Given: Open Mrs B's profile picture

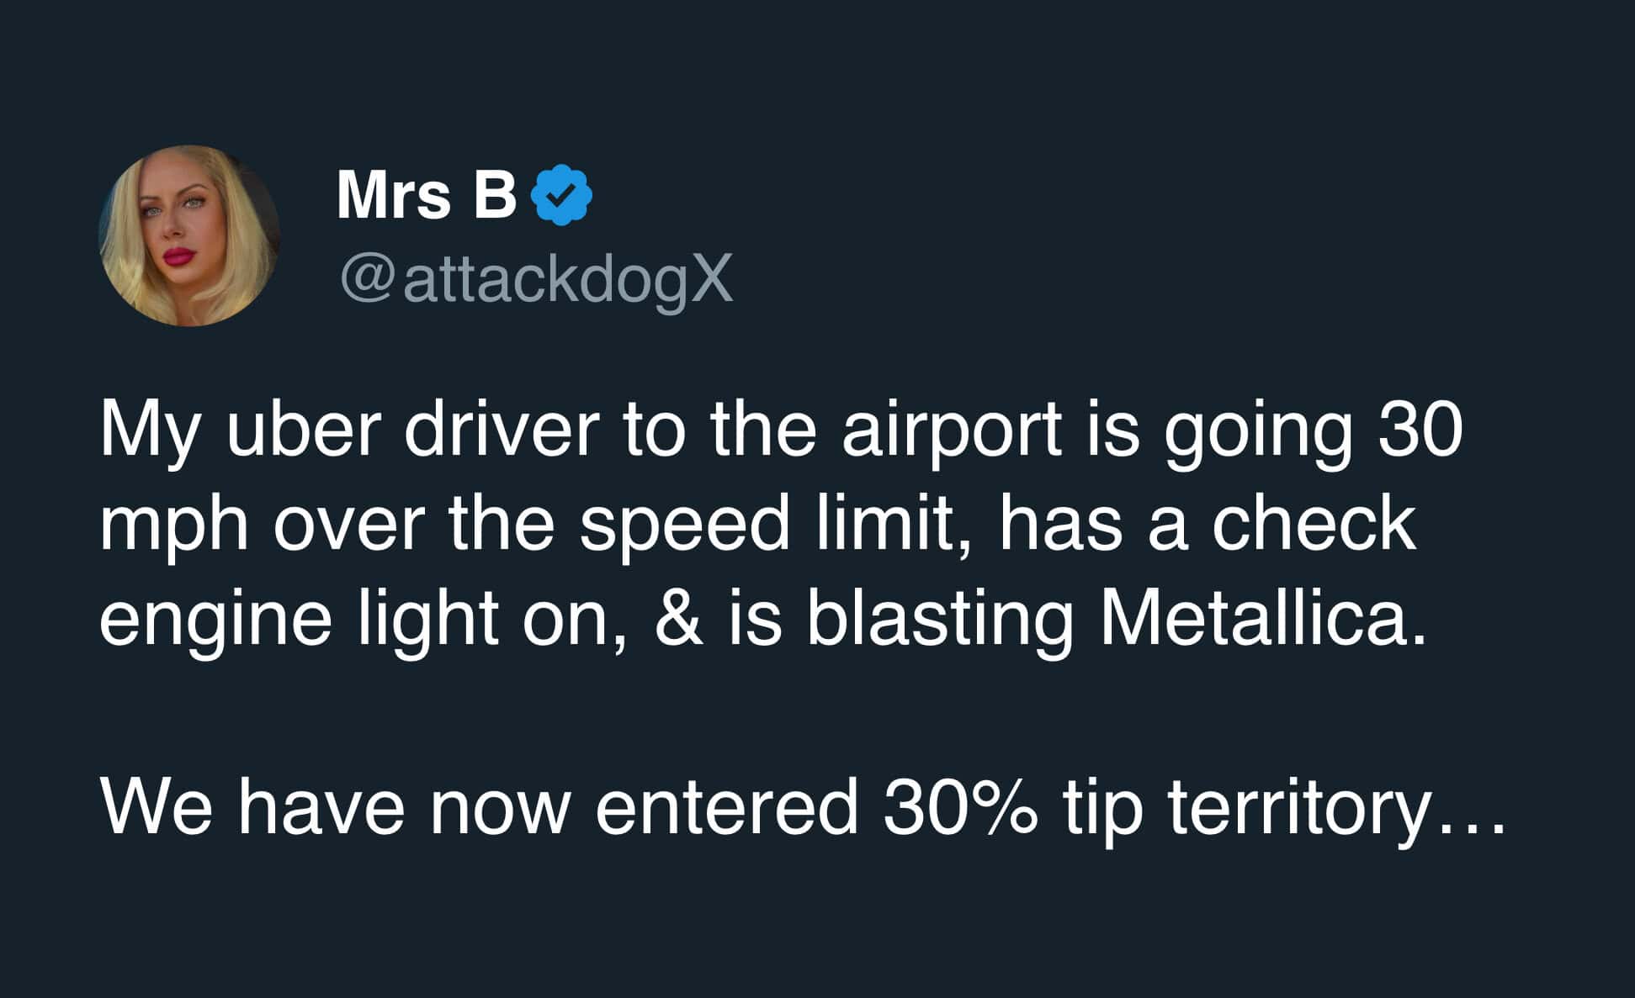Looking at the screenshot, I should click(189, 236).
